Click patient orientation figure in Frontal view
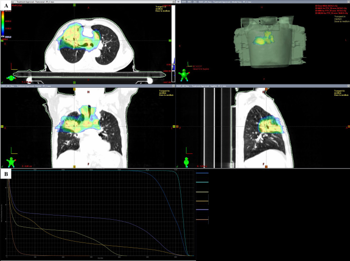 click(10, 162)
